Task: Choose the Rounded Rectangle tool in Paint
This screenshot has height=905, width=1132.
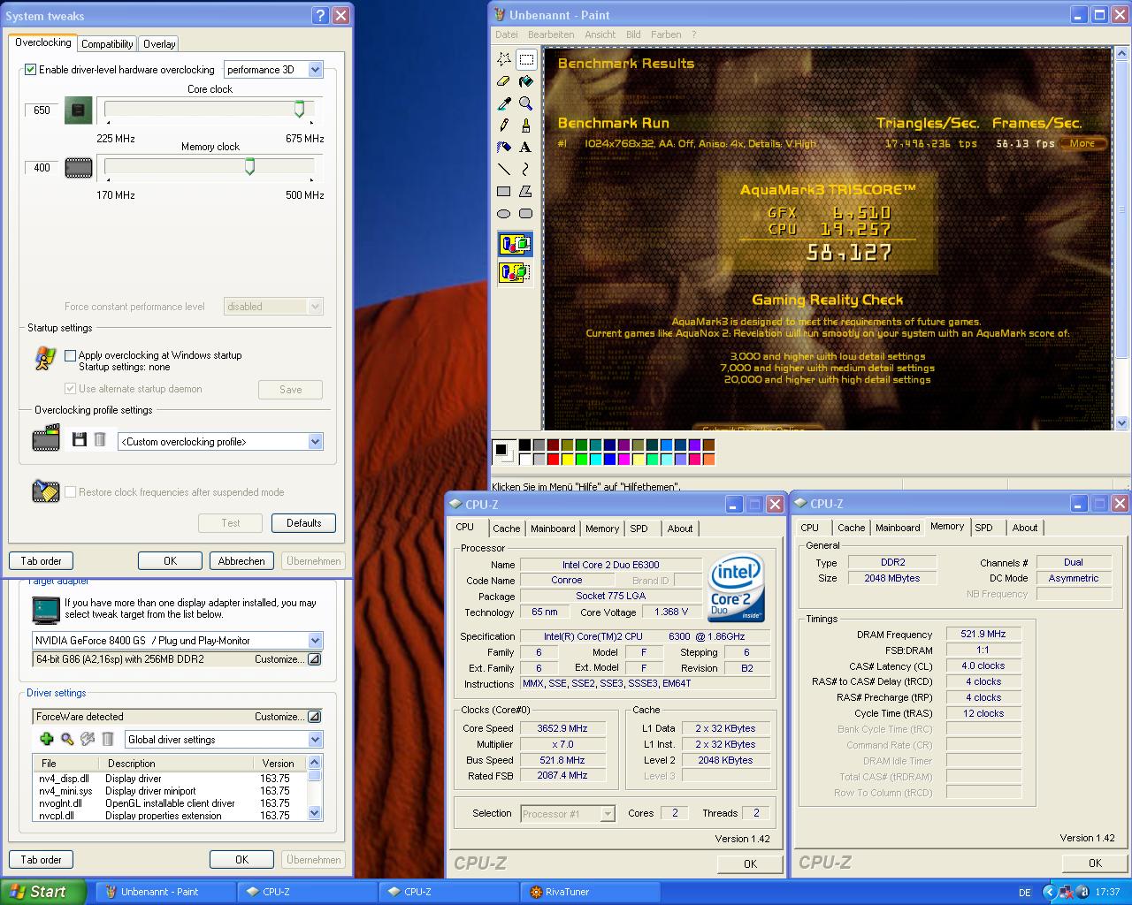Action: [x=526, y=213]
